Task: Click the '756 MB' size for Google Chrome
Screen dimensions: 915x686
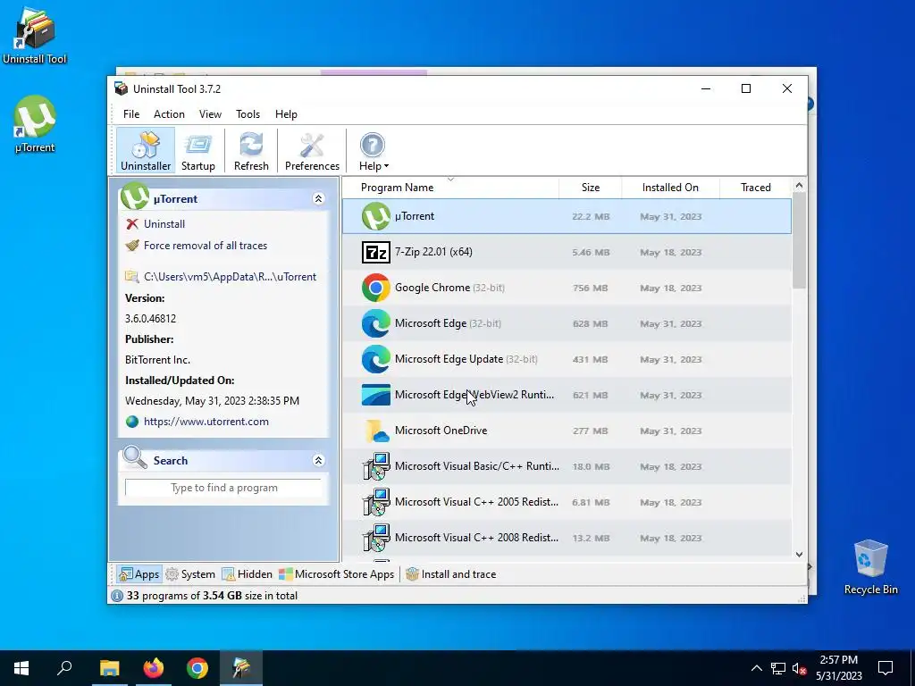Action: 590,289
